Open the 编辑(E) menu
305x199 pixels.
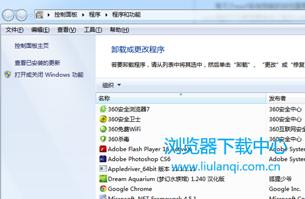tap(40, 30)
